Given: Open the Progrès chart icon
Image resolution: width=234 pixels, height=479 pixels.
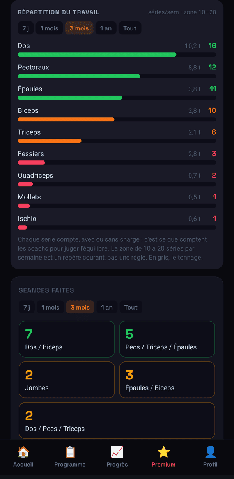Looking at the screenshot, I should click(117, 452).
